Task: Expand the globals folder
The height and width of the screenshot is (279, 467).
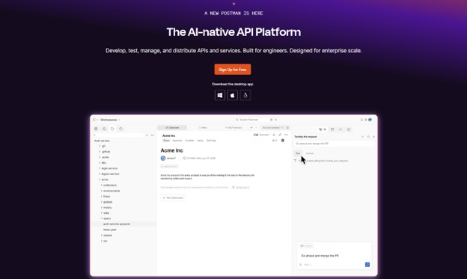Action: click(x=102, y=202)
